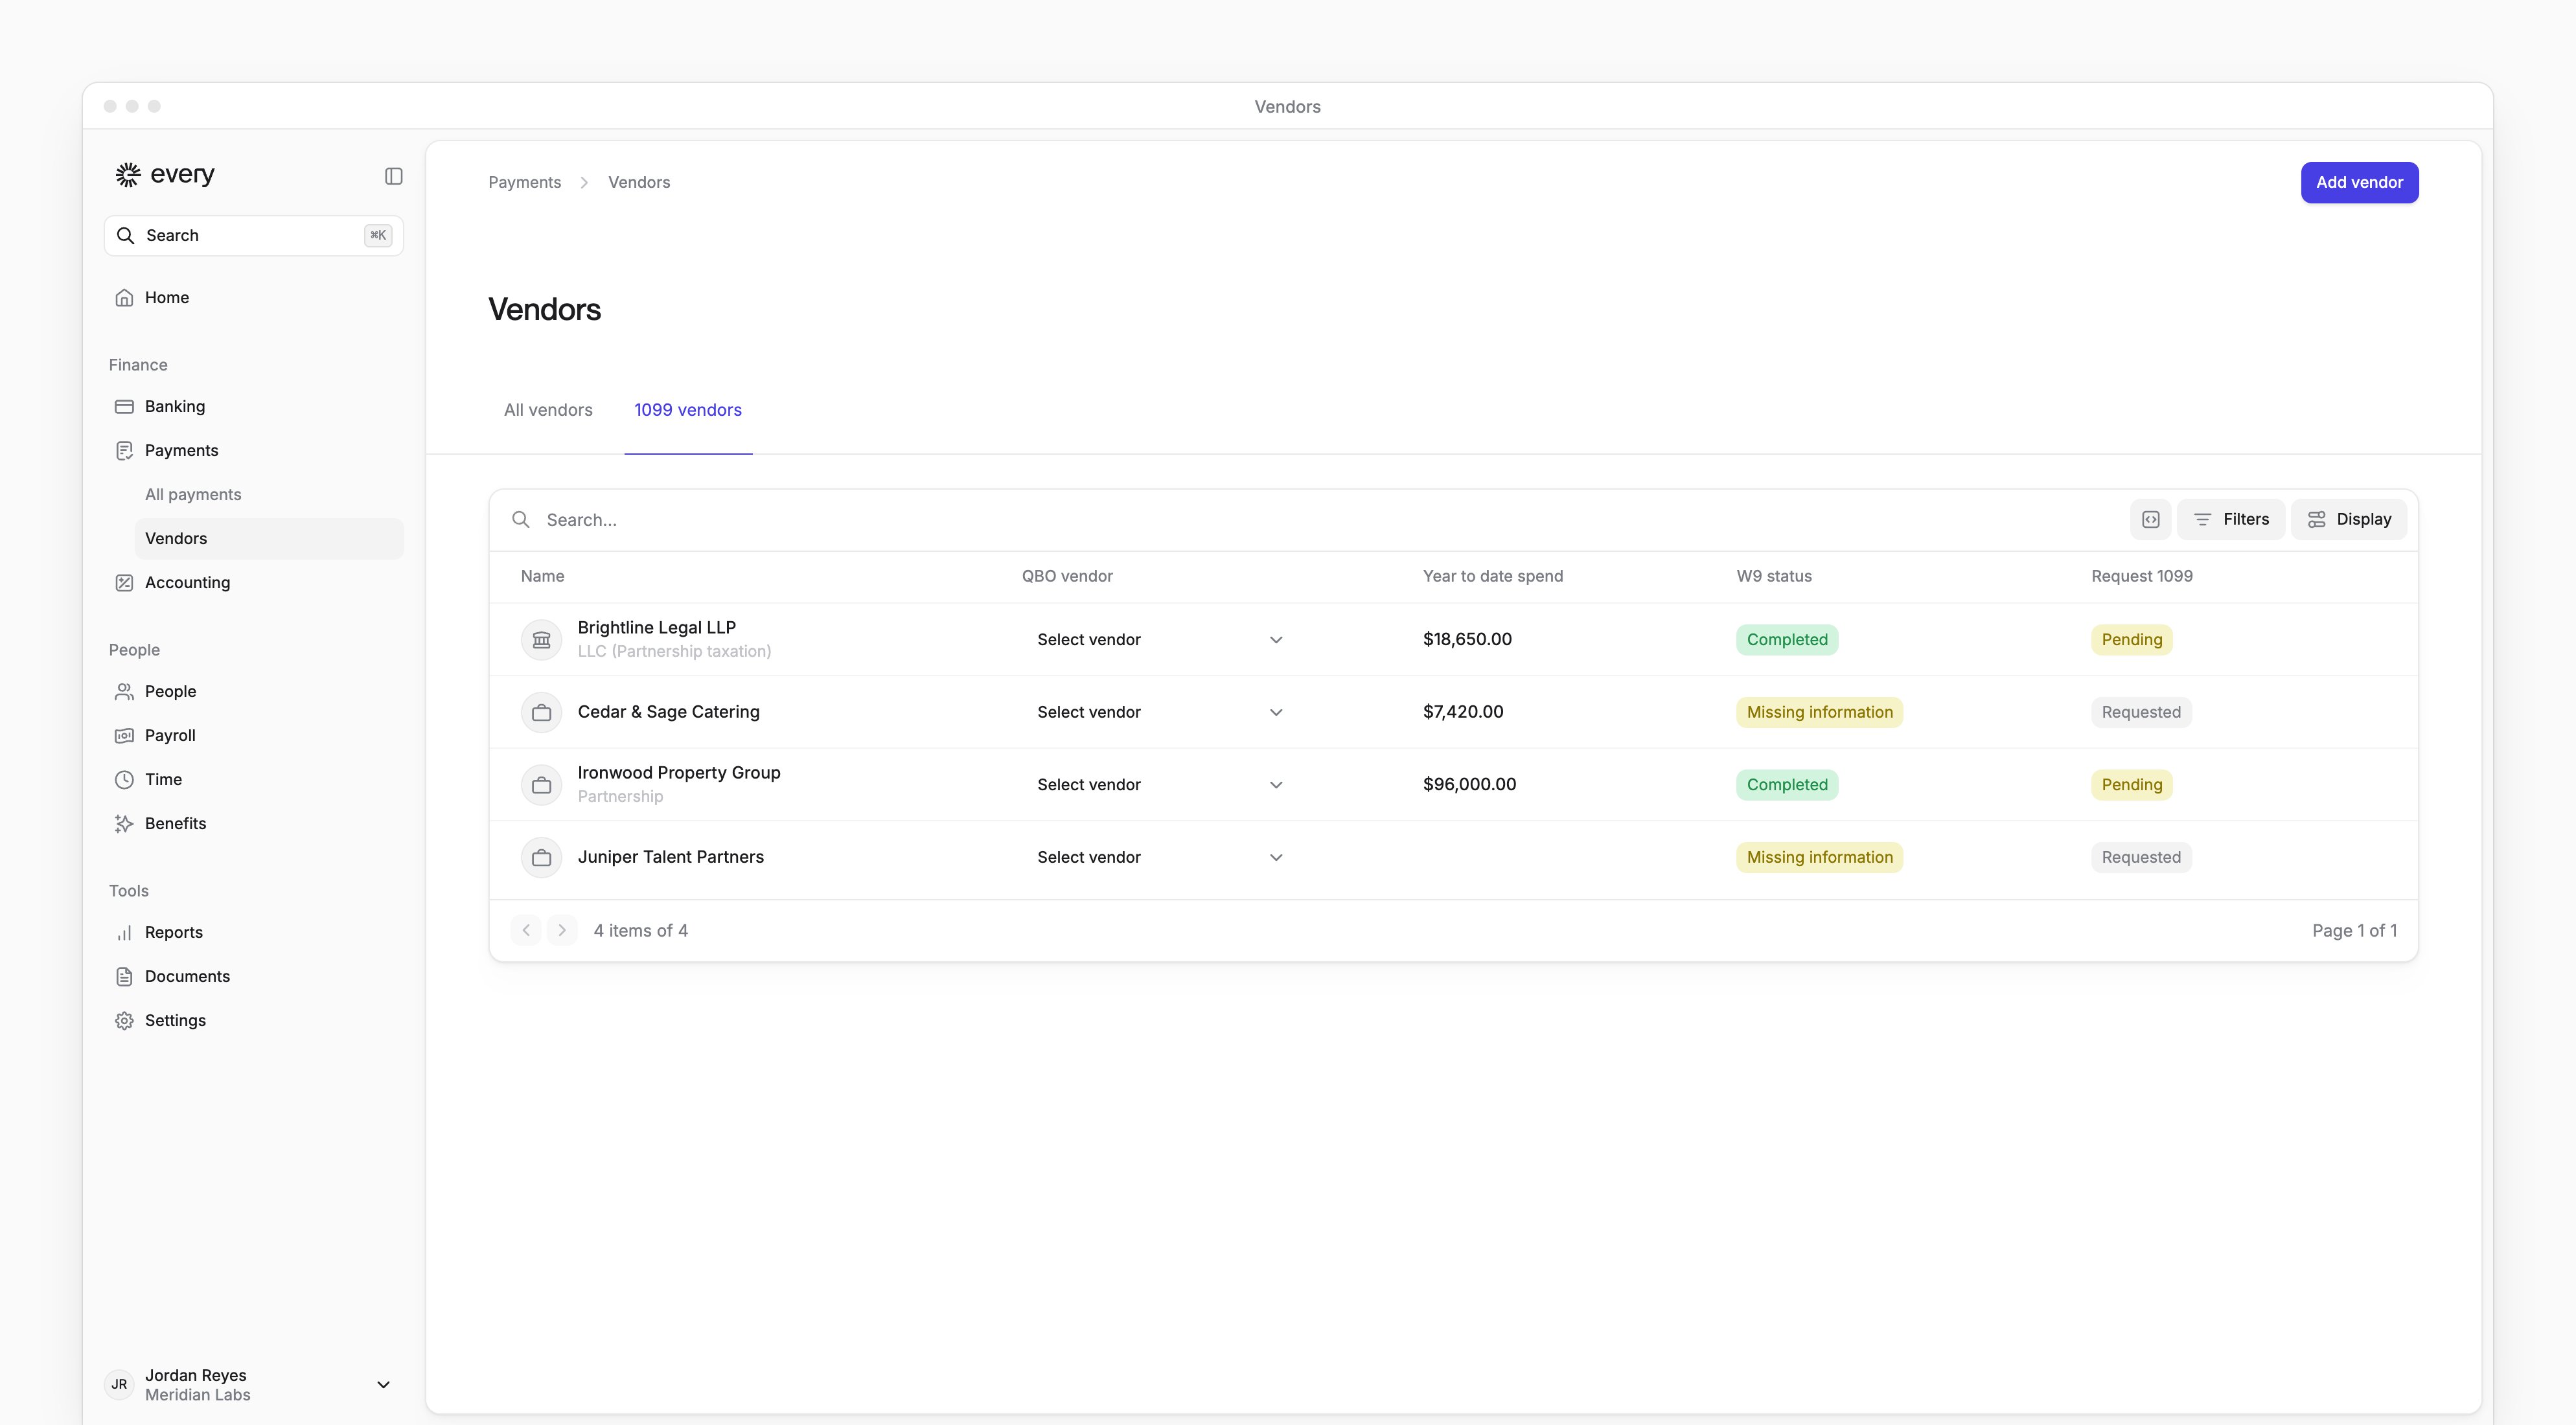The width and height of the screenshot is (2576, 1425).
Task: Switch to All vendors tab
Action: tap(548, 410)
